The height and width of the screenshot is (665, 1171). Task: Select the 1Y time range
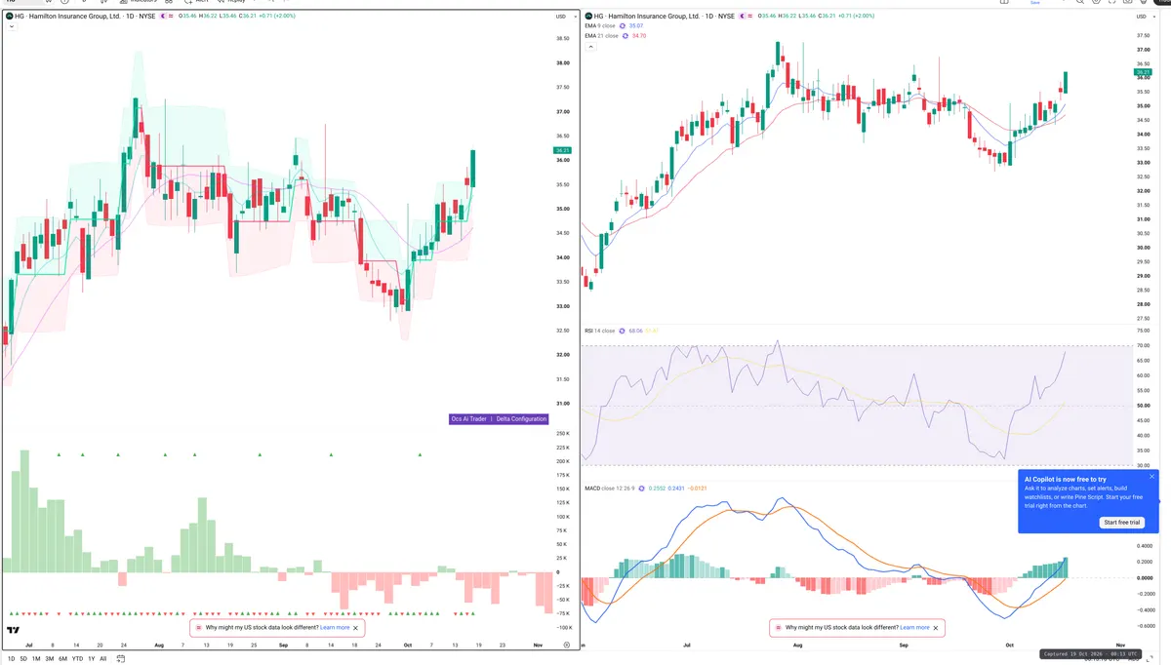tap(92, 659)
